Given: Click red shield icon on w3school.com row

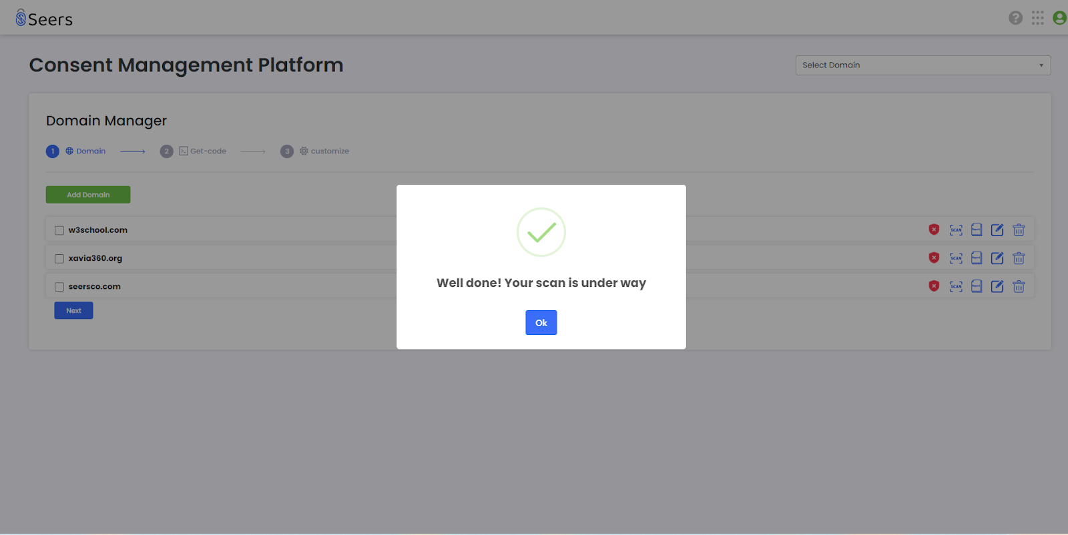Looking at the screenshot, I should click(x=934, y=229).
